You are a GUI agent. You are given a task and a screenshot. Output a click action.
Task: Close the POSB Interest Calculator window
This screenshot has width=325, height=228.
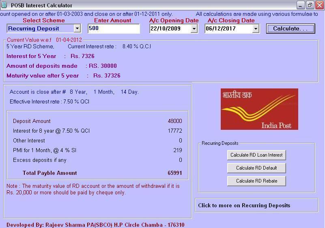click(319, 5)
